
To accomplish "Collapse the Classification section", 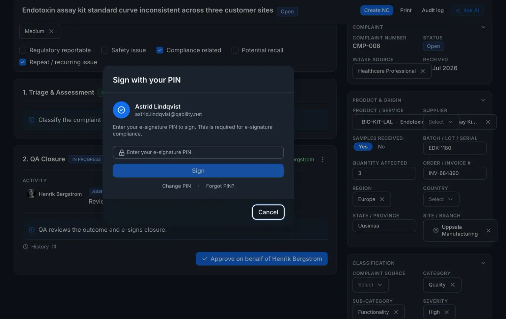I will coord(483,263).
